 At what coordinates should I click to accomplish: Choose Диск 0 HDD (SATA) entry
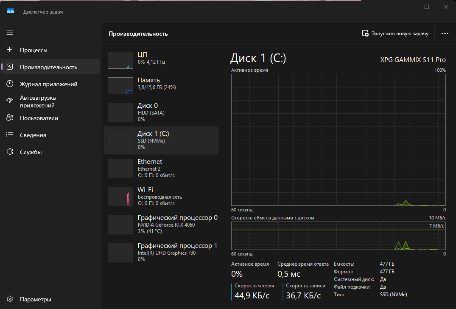pyautogui.click(x=160, y=112)
